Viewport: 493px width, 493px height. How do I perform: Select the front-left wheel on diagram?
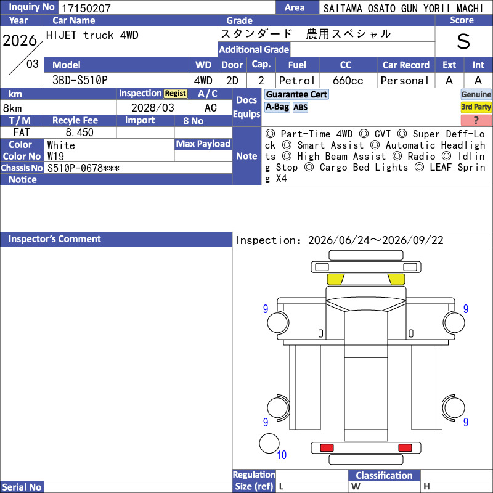click(x=278, y=322)
